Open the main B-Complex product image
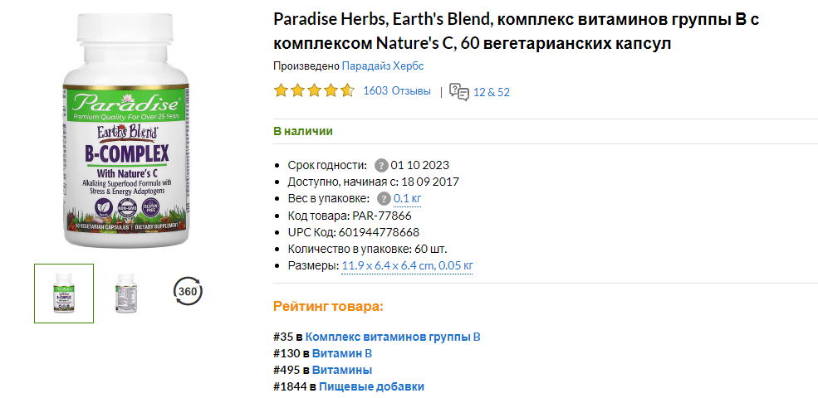Screen dimensions: 818x398 [123, 130]
